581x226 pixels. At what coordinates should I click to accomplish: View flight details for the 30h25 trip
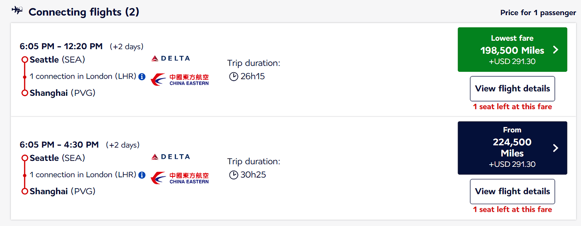click(x=512, y=192)
